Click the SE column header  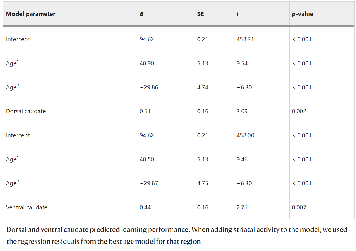point(201,14)
